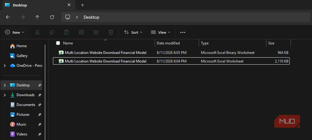This screenshot has width=312, height=140.
Task: Click the pin icon beside Documents
Action: tap(40, 105)
